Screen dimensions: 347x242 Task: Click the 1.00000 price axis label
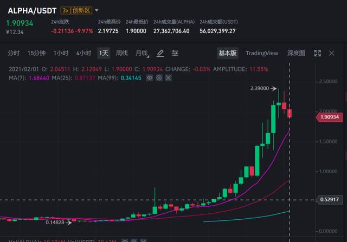[328, 172]
